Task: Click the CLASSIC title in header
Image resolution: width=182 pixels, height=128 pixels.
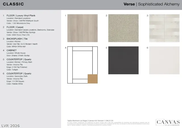Action: 13,4
